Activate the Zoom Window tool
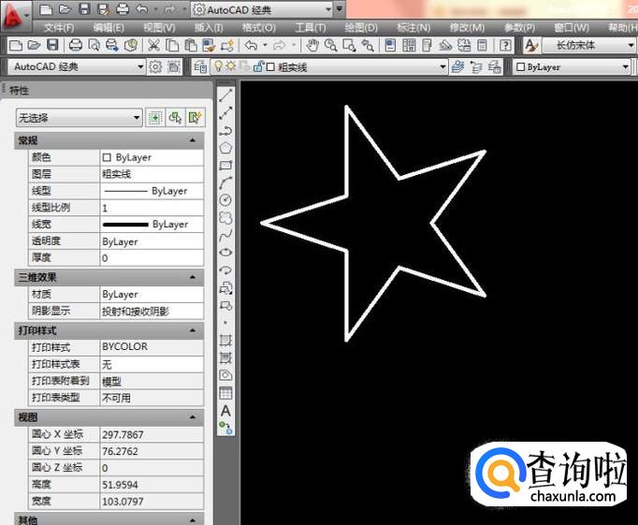The width and height of the screenshot is (638, 525). point(349,45)
